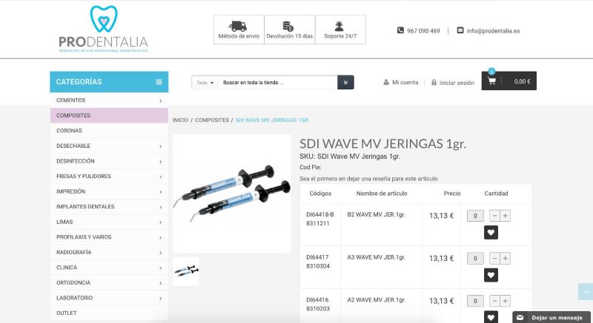Expand the Profilaxis y Varios chevron

point(161,237)
